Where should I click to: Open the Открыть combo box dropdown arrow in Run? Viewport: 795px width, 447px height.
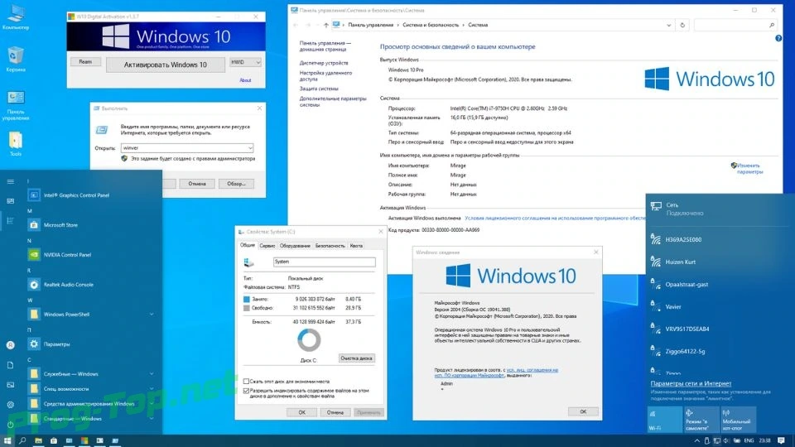[x=250, y=148]
